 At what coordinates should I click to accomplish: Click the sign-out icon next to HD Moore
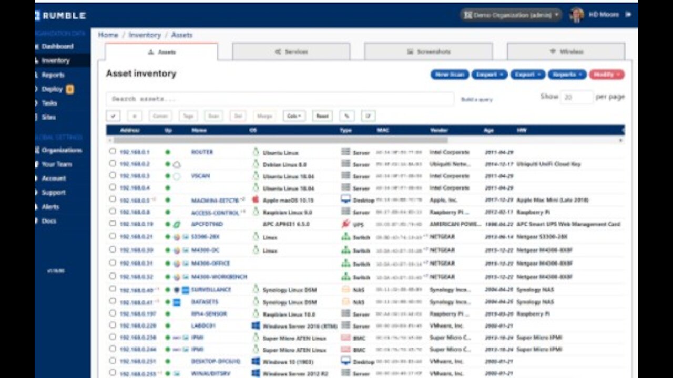coord(628,15)
